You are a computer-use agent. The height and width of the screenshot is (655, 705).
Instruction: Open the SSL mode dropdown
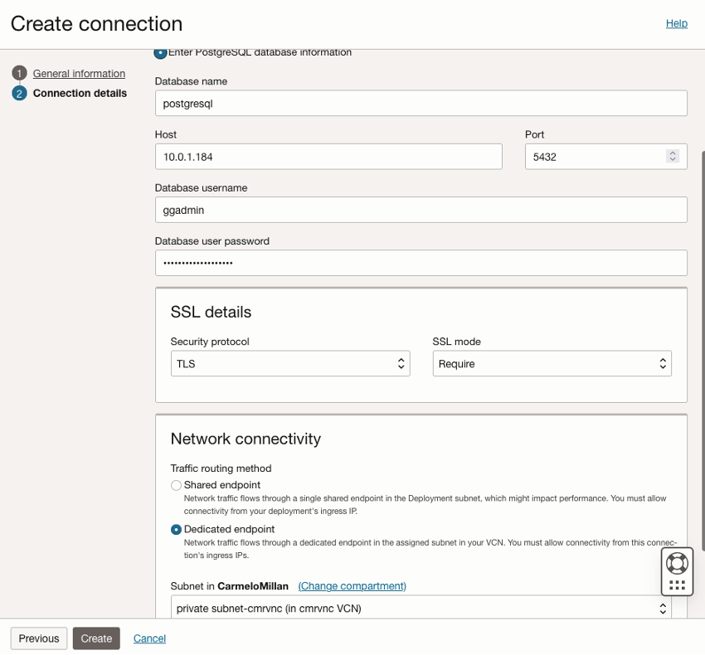coord(552,364)
